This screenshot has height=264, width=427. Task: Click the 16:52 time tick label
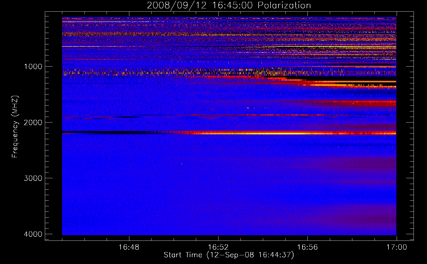(x=218, y=247)
